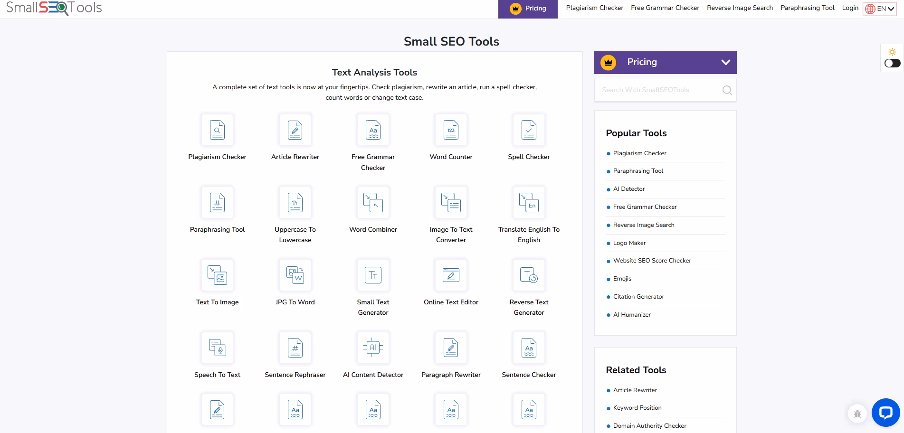This screenshot has height=433, width=904.
Task: Open the JPG To Word icon
Action: pyautogui.click(x=295, y=275)
